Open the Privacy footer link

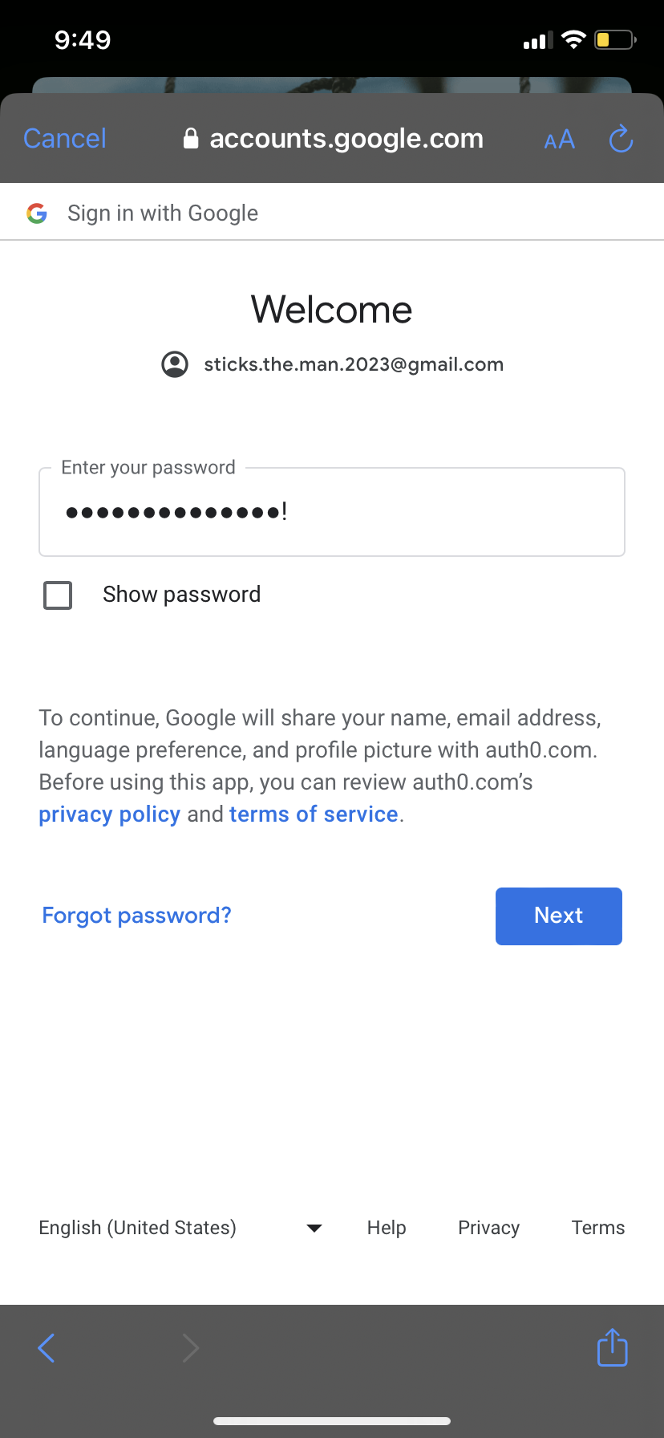point(488,1228)
